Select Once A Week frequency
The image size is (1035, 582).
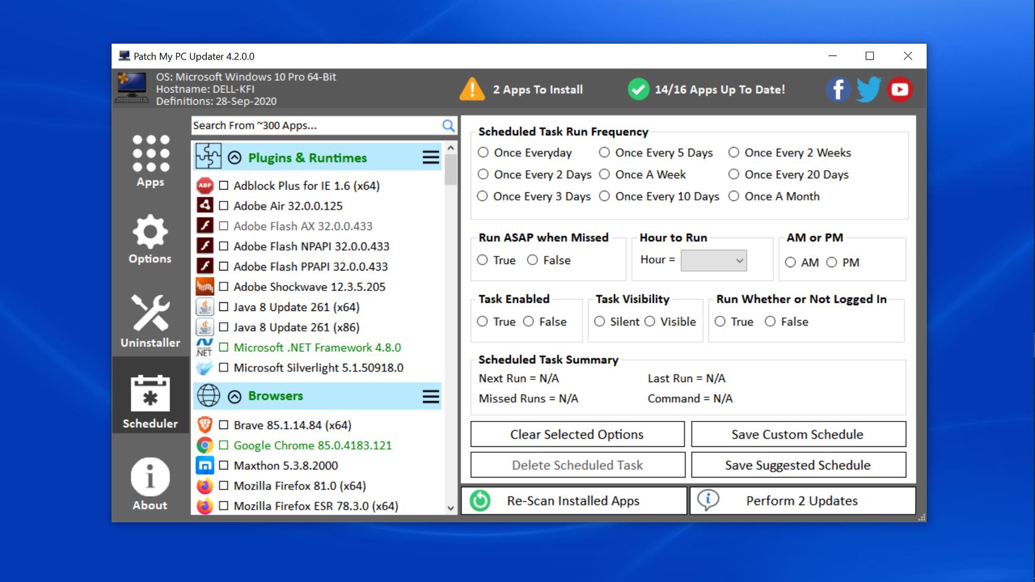pyautogui.click(x=605, y=174)
